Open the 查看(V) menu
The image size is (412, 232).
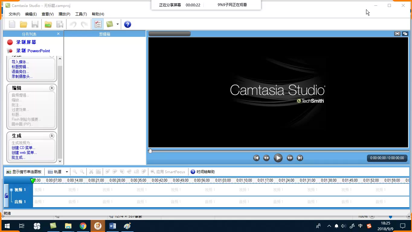[x=48, y=14]
